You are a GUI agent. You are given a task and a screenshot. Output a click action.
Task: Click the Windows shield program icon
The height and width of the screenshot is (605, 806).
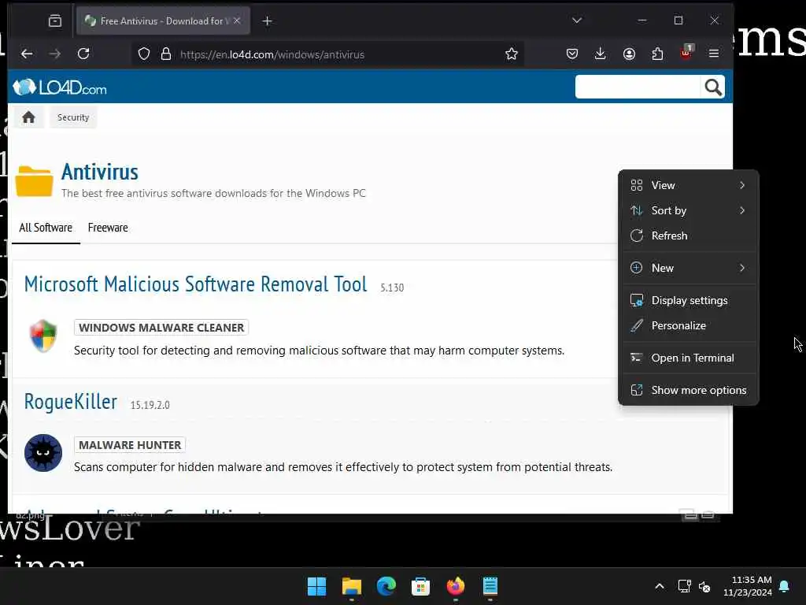43,336
